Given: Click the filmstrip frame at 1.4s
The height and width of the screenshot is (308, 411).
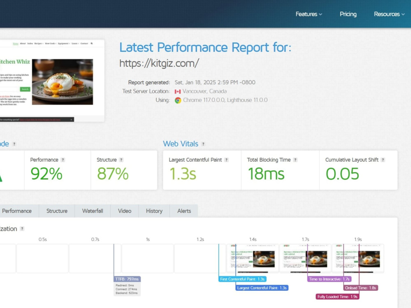Looking at the screenshot, I should pos(253,258).
